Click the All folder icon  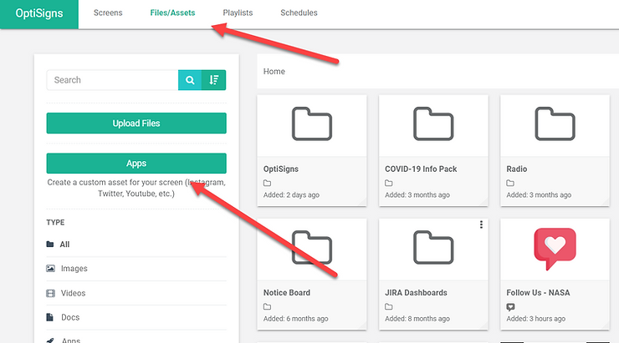49,245
